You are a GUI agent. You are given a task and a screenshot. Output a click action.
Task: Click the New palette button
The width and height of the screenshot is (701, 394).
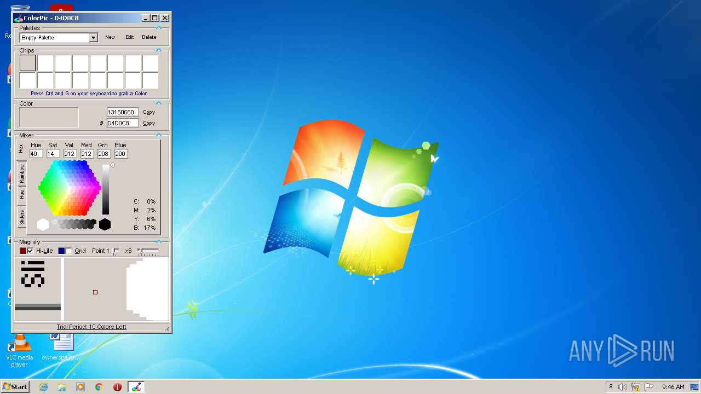click(110, 37)
